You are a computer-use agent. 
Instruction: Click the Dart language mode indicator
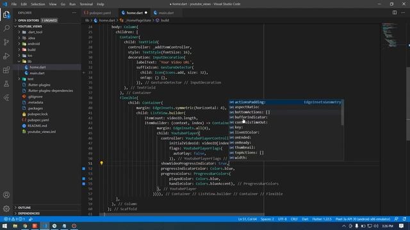[305, 219]
